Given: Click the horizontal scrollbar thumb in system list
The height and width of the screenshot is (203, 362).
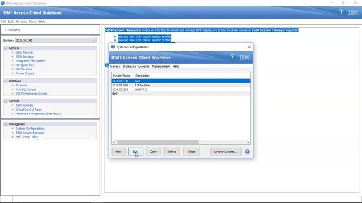Looking at the screenshot, I should point(157,142).
